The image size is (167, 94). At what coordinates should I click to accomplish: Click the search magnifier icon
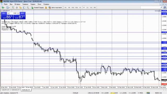(x=162, y=7)
